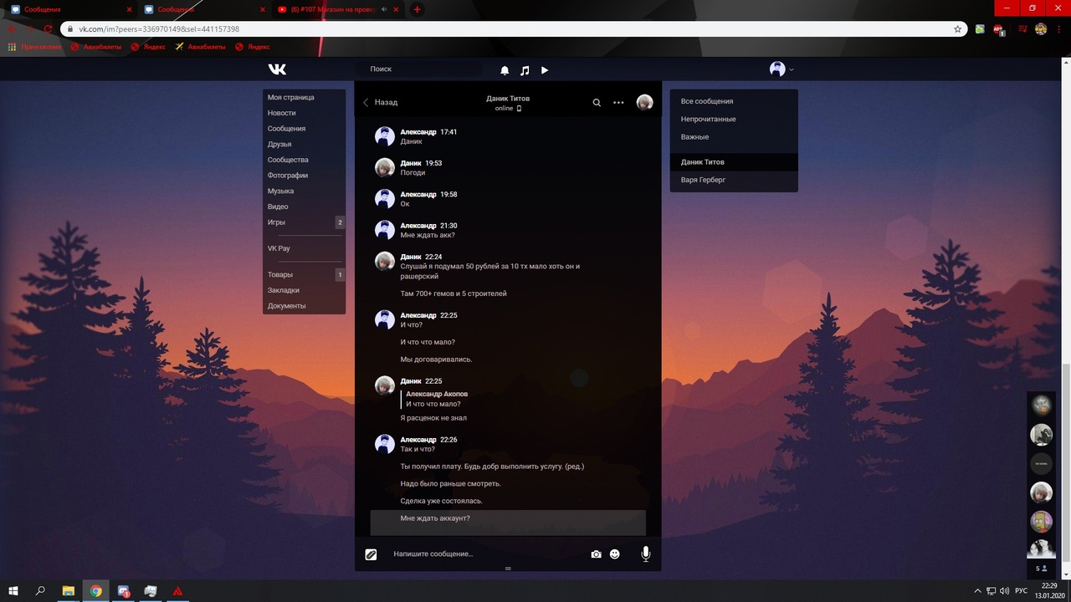This screenshot has width=1071, height=602.
Task: Open the music note player icon
Action: click(525, 70)
